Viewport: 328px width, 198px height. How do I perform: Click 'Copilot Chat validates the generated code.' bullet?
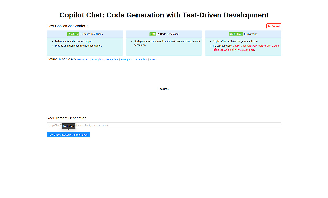pos(236,41)
